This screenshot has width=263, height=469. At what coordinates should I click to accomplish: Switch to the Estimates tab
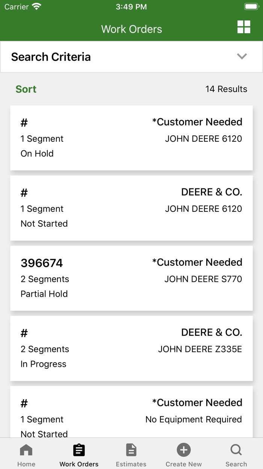tap(131, 454)
